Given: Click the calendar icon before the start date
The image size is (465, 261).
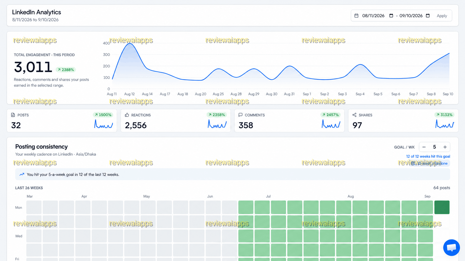Looking at the screenshot, I should [x=356, y=16].
